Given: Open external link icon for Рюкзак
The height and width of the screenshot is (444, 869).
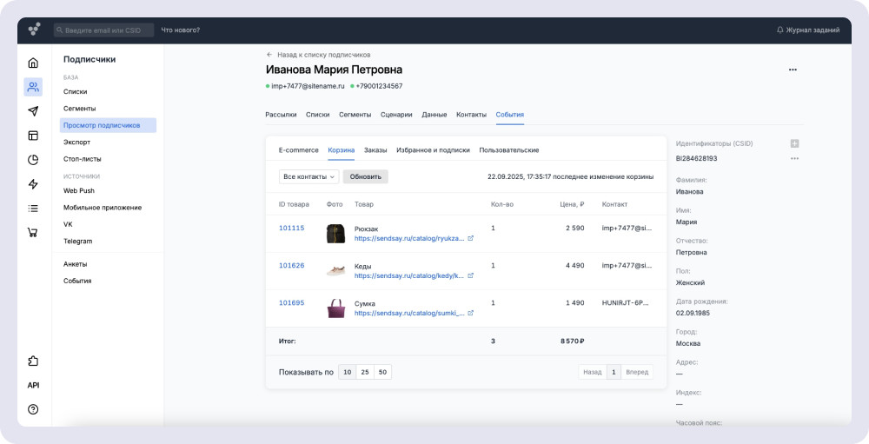Looking at the screenshot, I should coord(471,238).
